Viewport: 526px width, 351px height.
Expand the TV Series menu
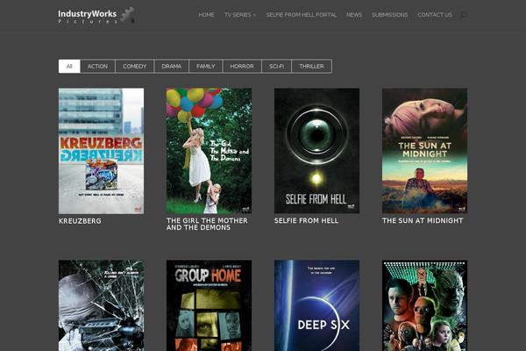pyautogui.click(x=240, y=15)
